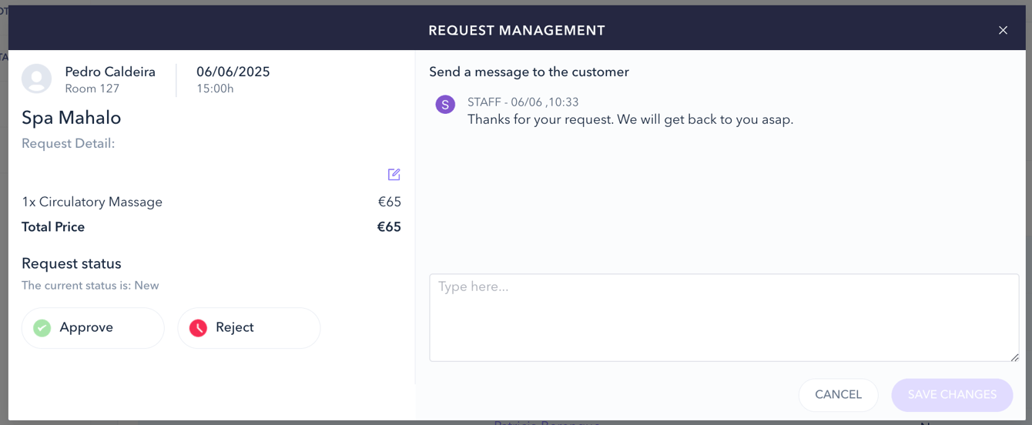Image resolution: width=1032 pixels, height=425 pixels.
Task: Click the Room 127 label
Action: [92, 89]
